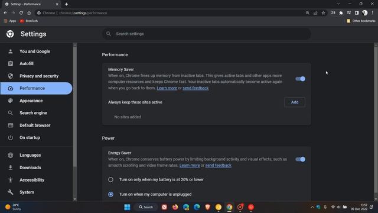This screenshot has height=213, width=378.
Task: Go back using the browser back arrow
Action: tap(5, 13)
